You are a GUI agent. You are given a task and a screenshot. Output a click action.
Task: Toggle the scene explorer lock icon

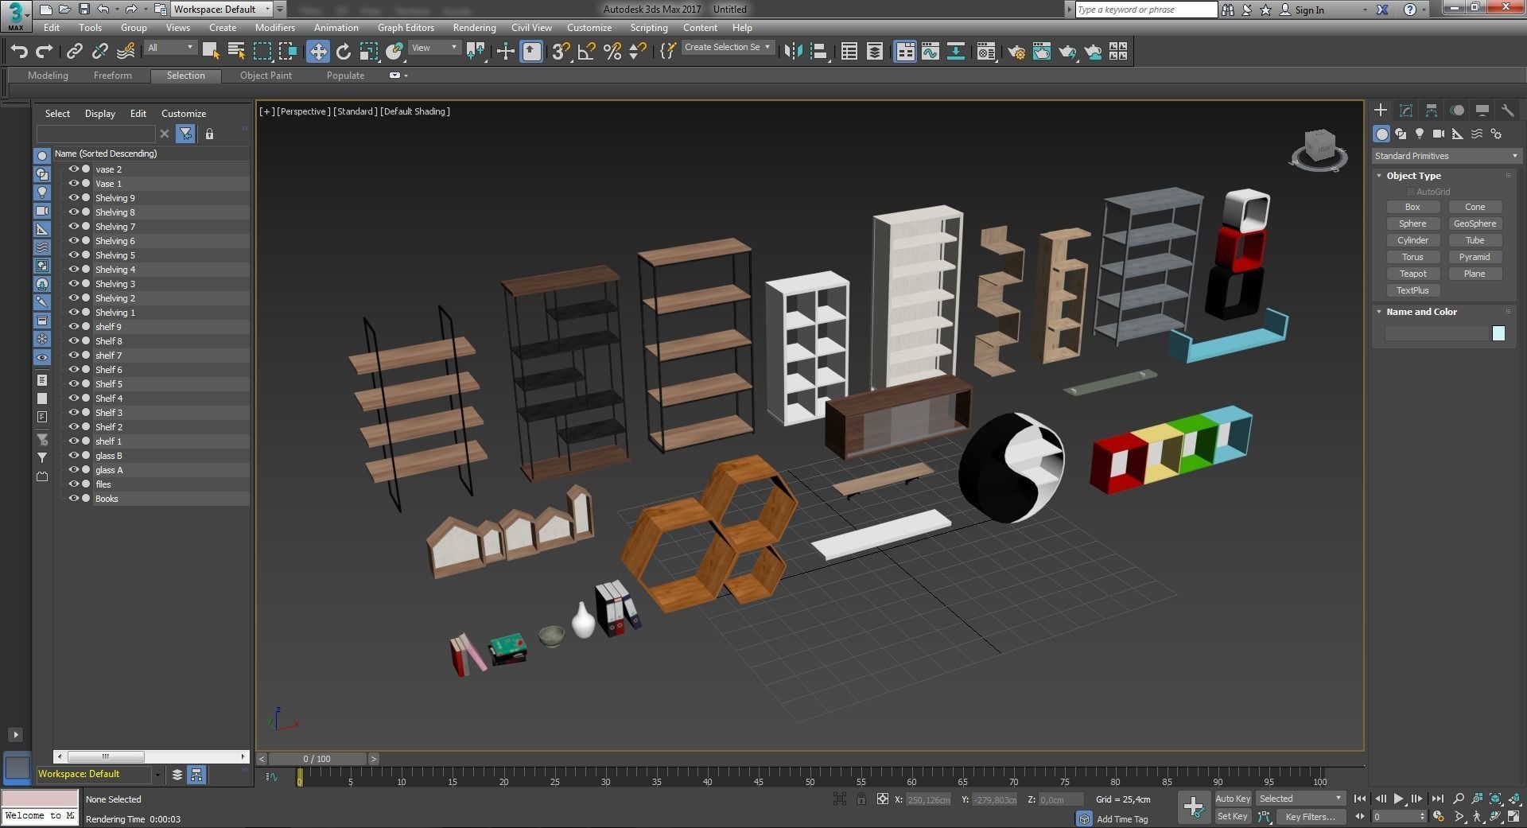pyautogui.click(x=209, y=134)
